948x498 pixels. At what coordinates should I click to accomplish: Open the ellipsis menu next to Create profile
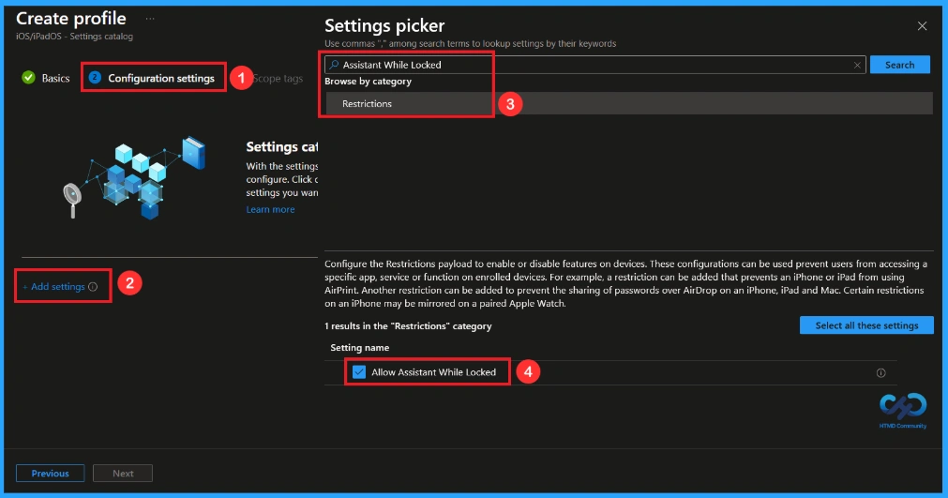pos(150,19)
